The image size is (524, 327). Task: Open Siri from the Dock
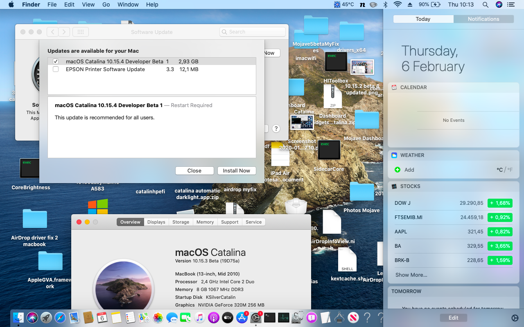[x=32, y=317]
